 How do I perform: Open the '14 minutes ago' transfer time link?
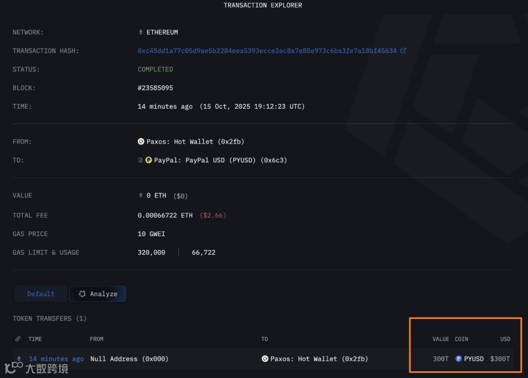56,359
